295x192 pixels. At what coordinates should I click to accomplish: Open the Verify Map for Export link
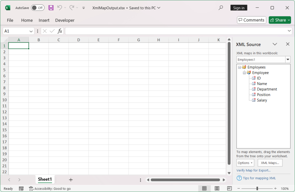click(253, 170)
